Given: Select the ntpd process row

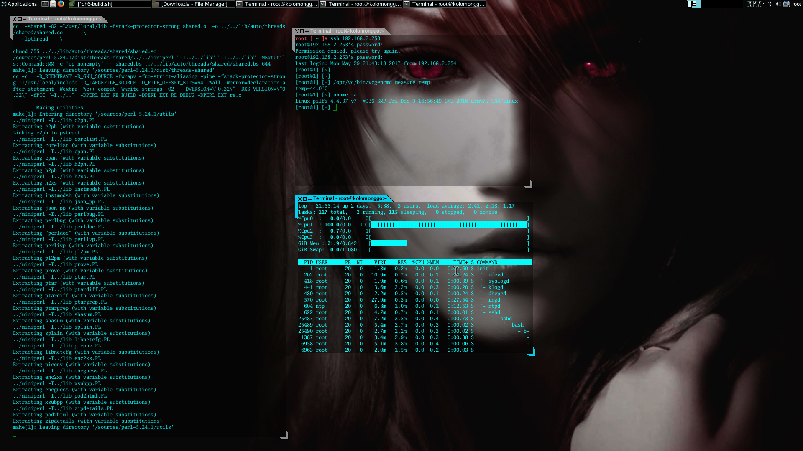Looking at the screenshot, I should [415, 306].
